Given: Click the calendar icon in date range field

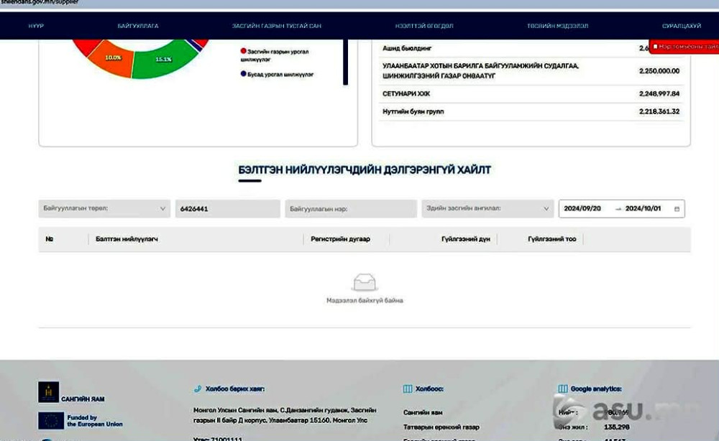Looking at the screenshot, I should click(x=677, y=209).
